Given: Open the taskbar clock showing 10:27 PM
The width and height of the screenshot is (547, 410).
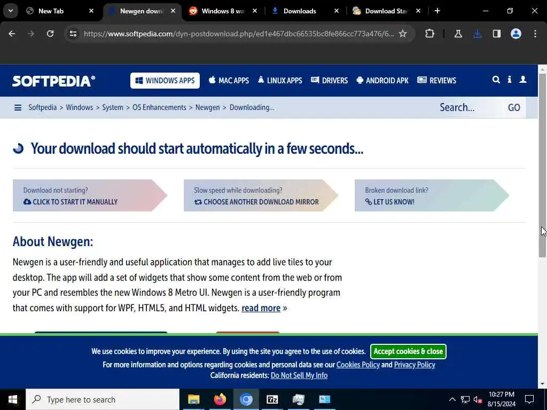Looking at the screenshot, I should tap(501, 399).
